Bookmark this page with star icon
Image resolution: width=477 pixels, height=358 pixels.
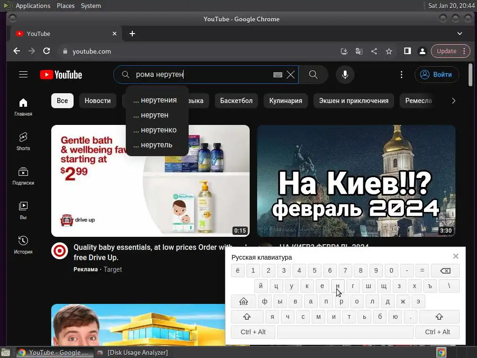coord(389,51)
